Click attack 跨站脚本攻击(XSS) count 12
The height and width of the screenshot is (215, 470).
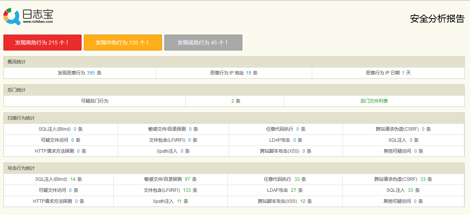click(x=303, y=201)
